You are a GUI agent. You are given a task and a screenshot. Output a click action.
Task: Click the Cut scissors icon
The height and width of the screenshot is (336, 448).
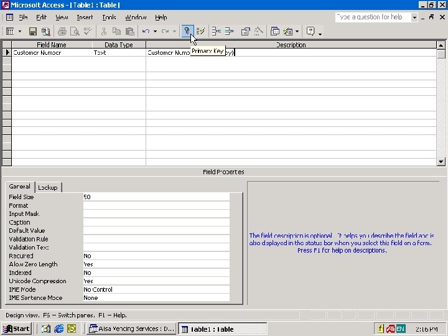click(104, 31)
